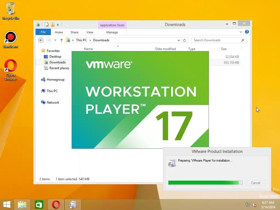Sort files by the Size column
Screen dimensions: 280x210
tap(230, 49)
